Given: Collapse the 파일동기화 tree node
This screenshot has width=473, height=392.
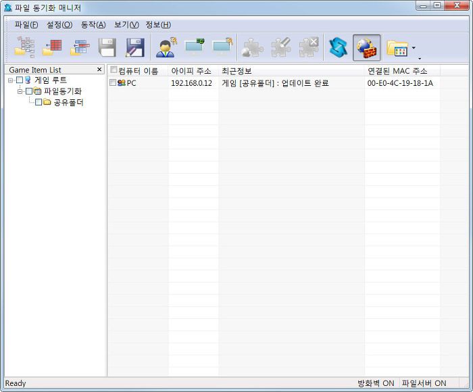Looking at the screenshot, I should (20, 91).
